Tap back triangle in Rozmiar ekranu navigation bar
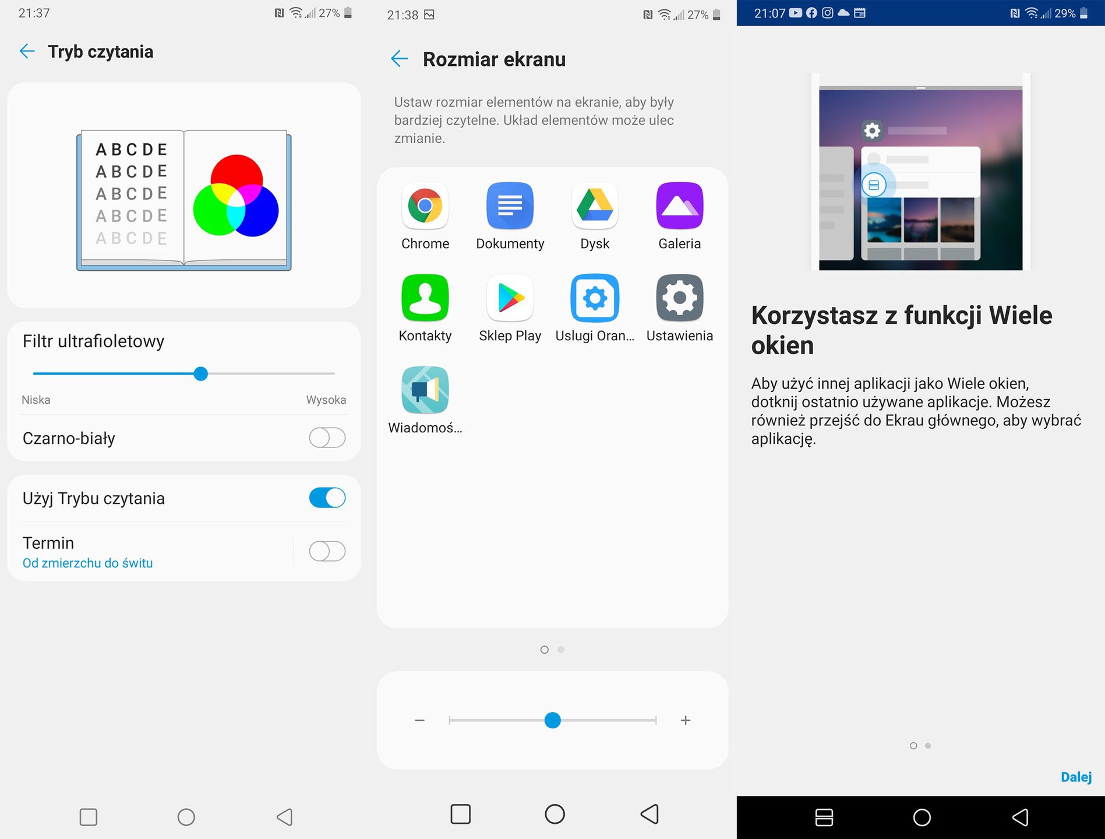Viewport: 1105px width, 839px height. (x=649, y=814)
